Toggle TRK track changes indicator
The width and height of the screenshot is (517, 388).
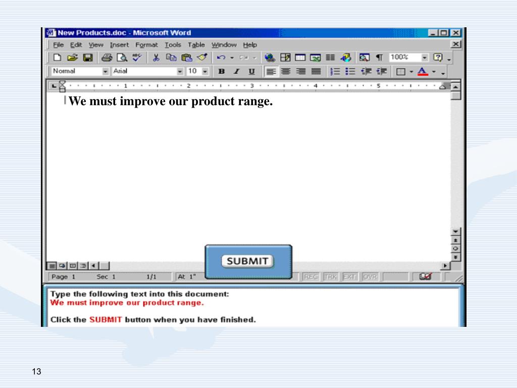point(331,277)
